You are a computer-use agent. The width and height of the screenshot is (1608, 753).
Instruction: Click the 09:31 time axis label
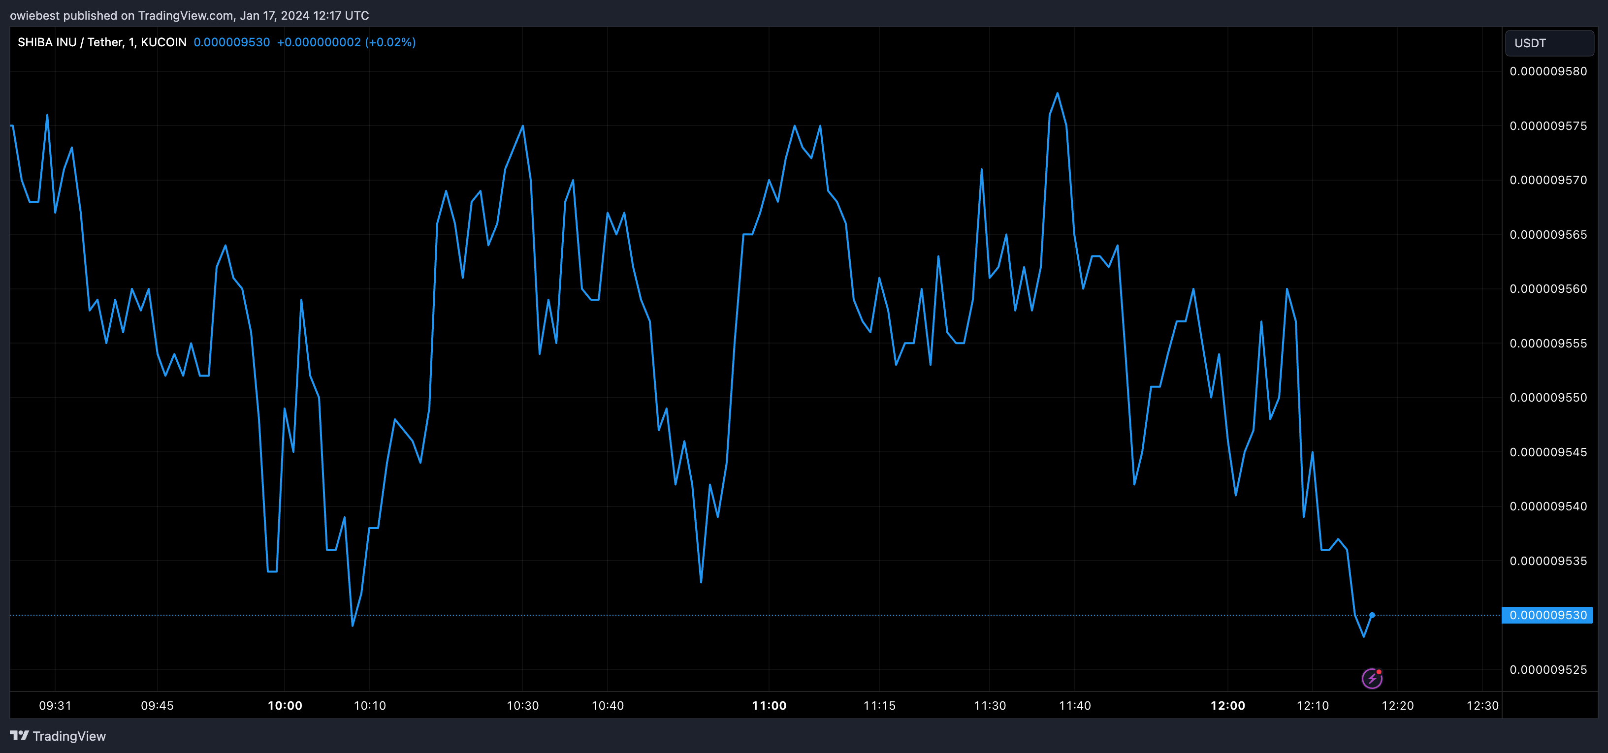(55, 706)
